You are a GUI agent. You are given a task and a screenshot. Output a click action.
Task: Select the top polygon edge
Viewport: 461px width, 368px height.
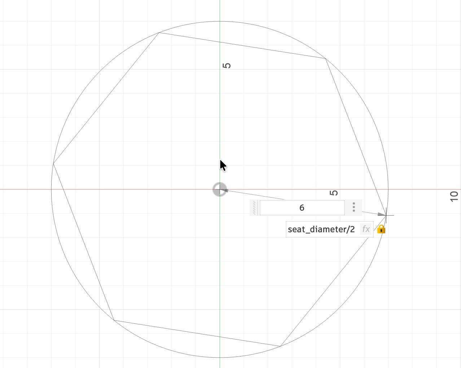coord(242,45)
